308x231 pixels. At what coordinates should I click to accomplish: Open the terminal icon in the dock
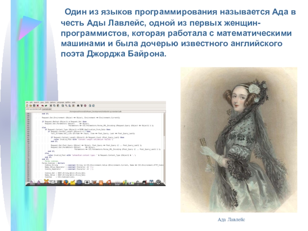pyautogui.click(x=59, y=182)
